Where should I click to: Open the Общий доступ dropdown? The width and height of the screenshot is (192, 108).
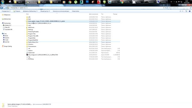[x=45, y=11]
